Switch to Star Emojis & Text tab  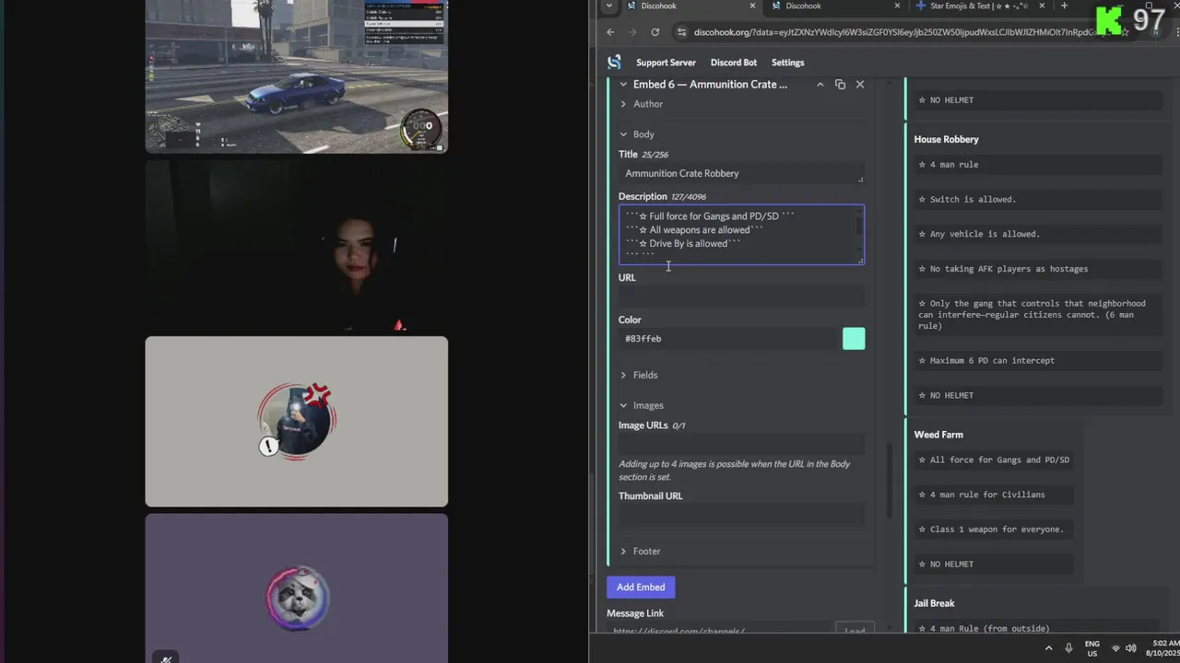[x=979, y=6]
